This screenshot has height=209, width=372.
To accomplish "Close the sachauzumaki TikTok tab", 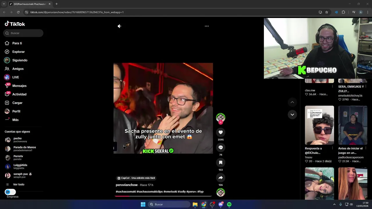I will pos(49,4).
